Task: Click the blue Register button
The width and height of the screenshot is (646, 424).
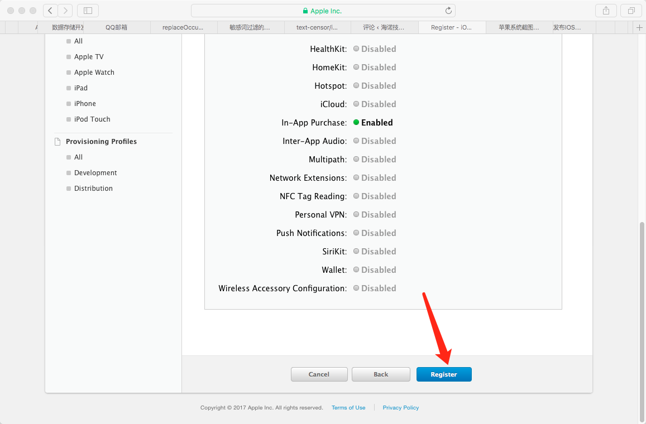Action: [x=444, y=374]
